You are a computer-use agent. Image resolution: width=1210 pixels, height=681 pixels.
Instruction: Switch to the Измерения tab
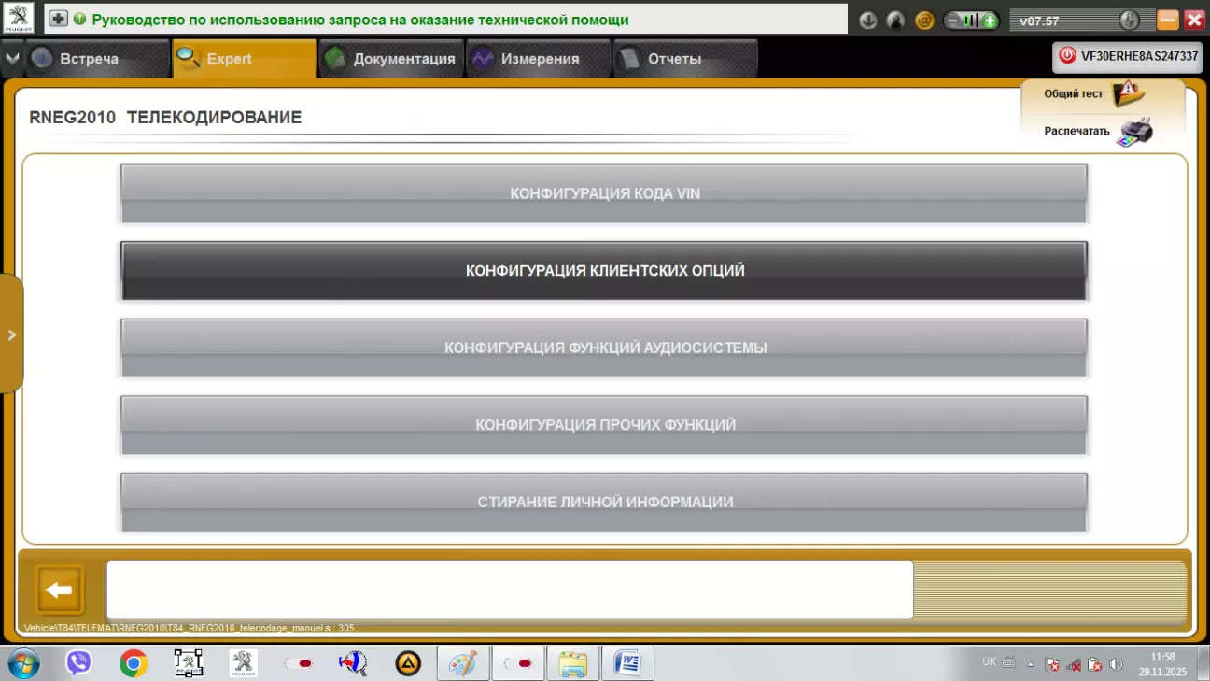click(x=538, y=59)
